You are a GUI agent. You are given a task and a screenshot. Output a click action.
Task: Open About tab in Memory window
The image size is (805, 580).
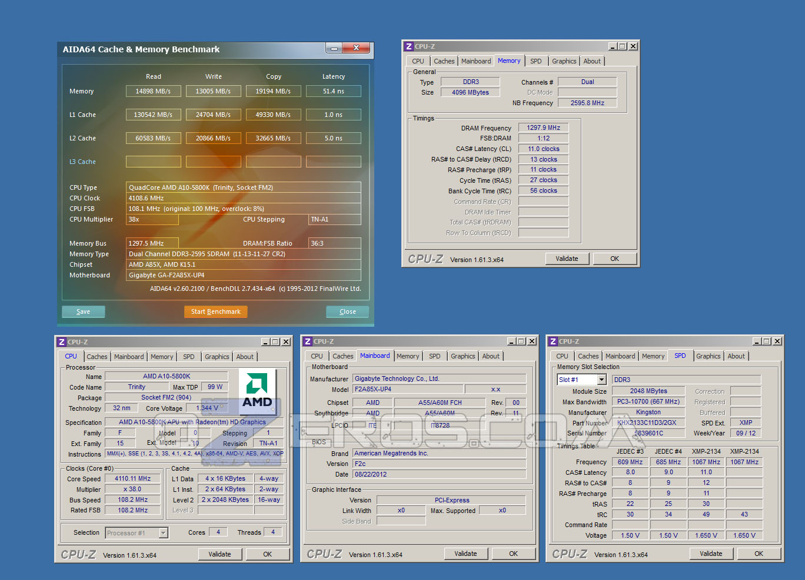click(592, 61)
